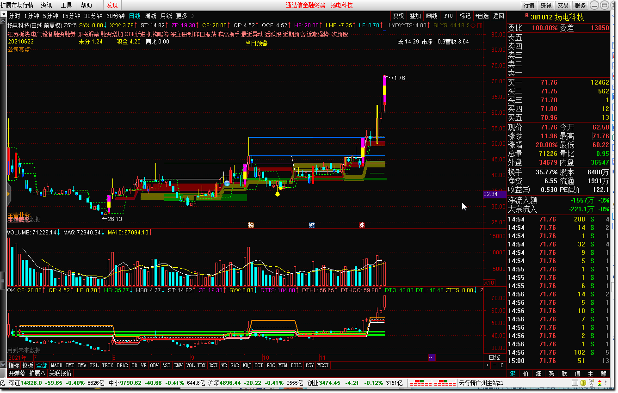Click the 关联报价 button
The width and height of the screenshot is (618, 393).
click(x=61, y=373)
